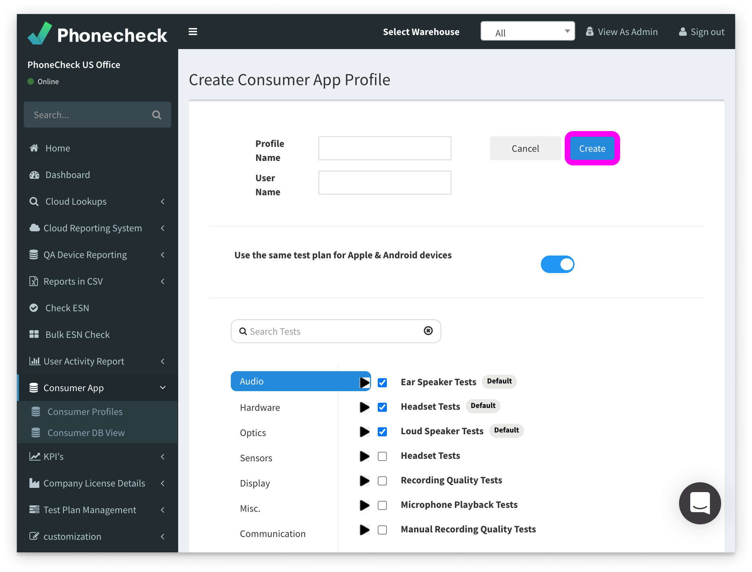752x572 pixels.
Task: Click the hamburger menu icon
Action: [x=193, y=32]
